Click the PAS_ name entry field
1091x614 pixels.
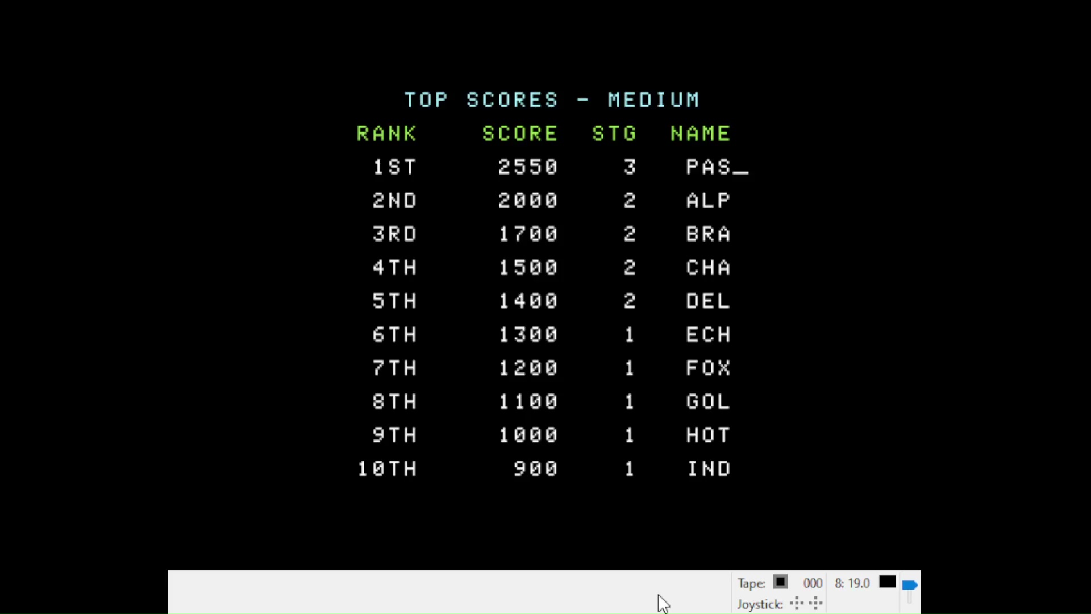click(x=717, y=167)
